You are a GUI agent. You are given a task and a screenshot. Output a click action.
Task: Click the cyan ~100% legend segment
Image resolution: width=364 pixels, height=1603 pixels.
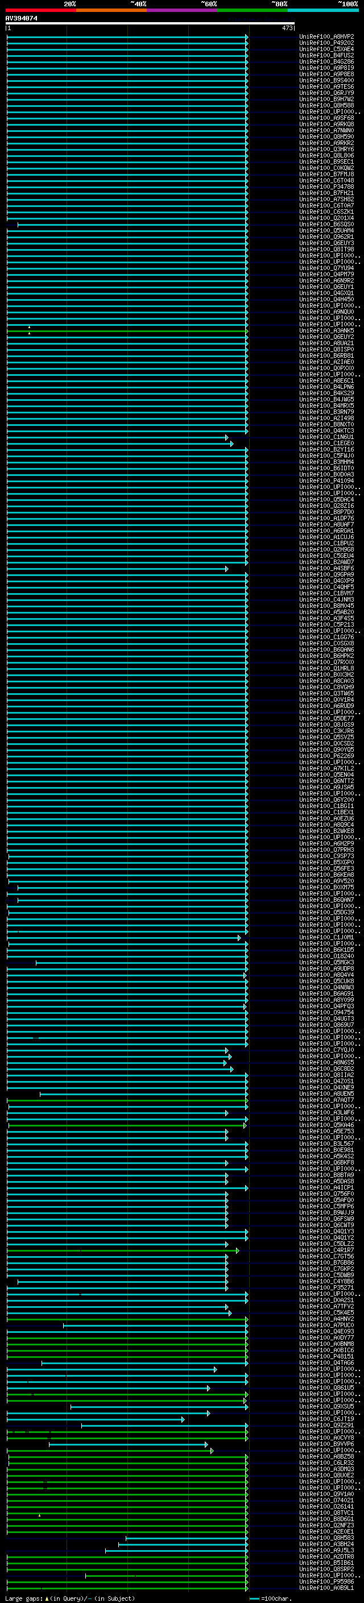323,11
